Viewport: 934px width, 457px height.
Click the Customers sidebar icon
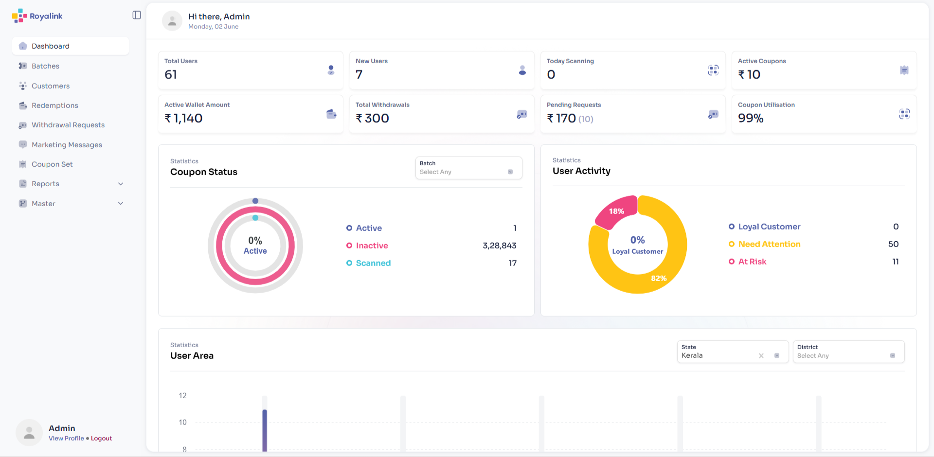23,86
